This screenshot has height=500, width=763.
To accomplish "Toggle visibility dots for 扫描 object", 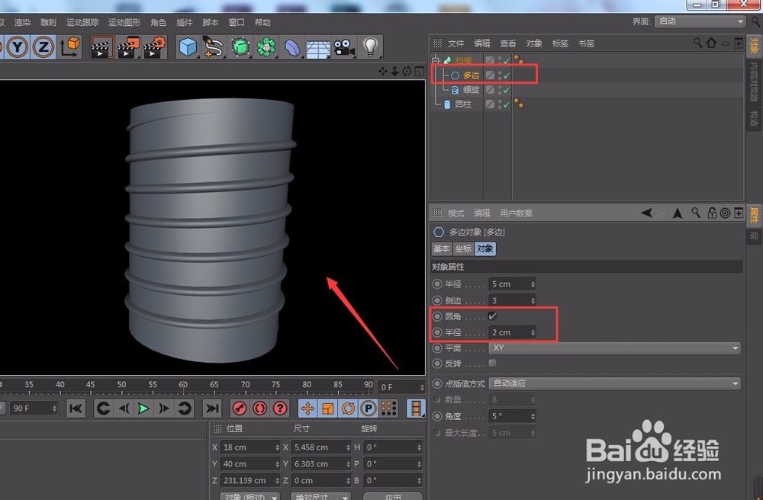I will pyautogui.click(x=500, y=60).
